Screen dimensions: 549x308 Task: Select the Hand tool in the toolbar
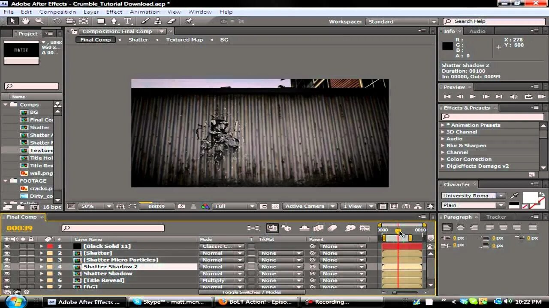[x=25, y=21]
